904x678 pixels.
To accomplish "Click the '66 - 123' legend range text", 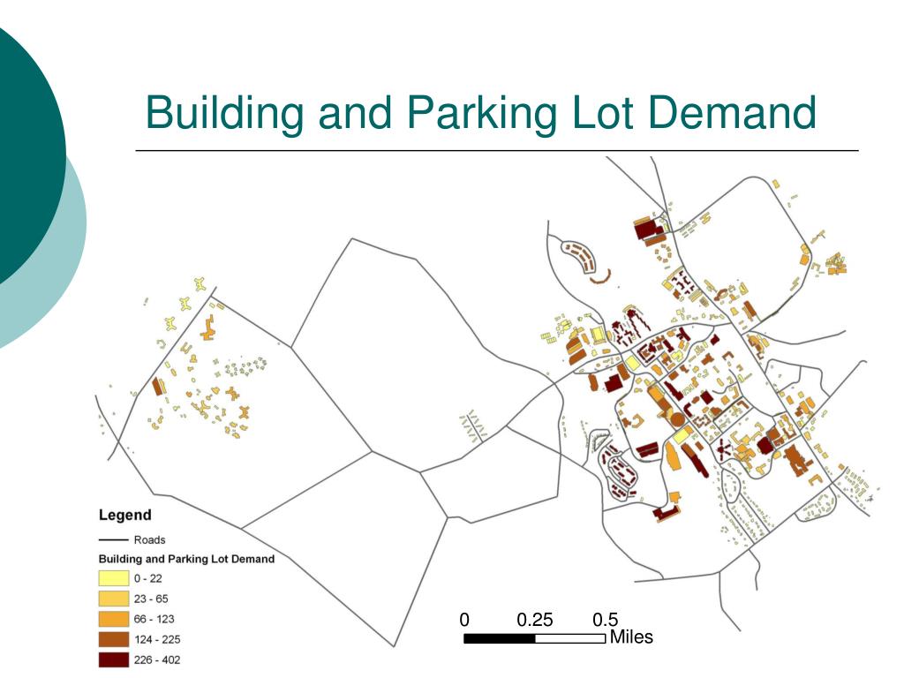I will 154,619.
